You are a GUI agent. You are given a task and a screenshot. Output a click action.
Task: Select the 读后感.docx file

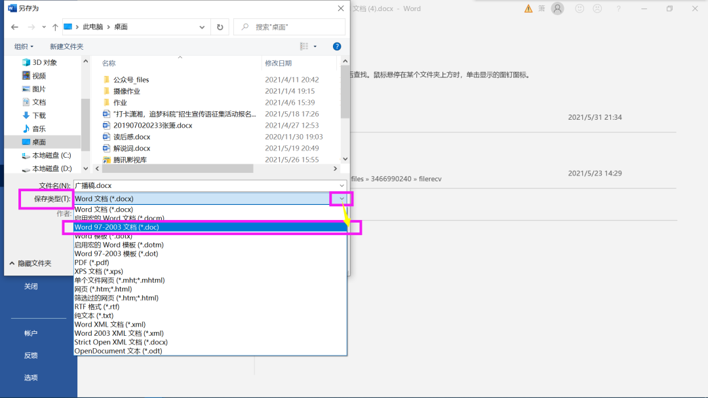(x=131, y=137)
